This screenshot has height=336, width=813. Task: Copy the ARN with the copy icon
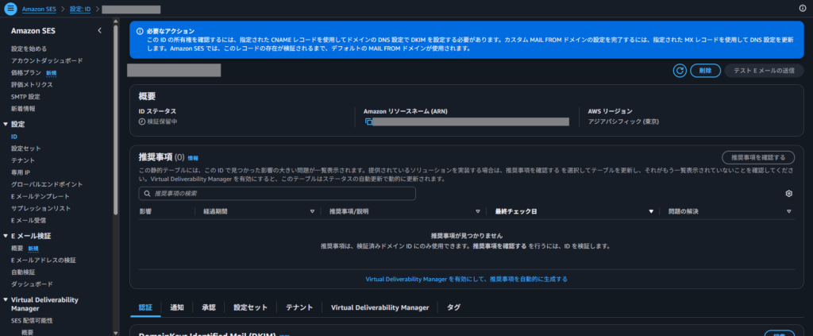pyautogui.click(x=368, y=122)
